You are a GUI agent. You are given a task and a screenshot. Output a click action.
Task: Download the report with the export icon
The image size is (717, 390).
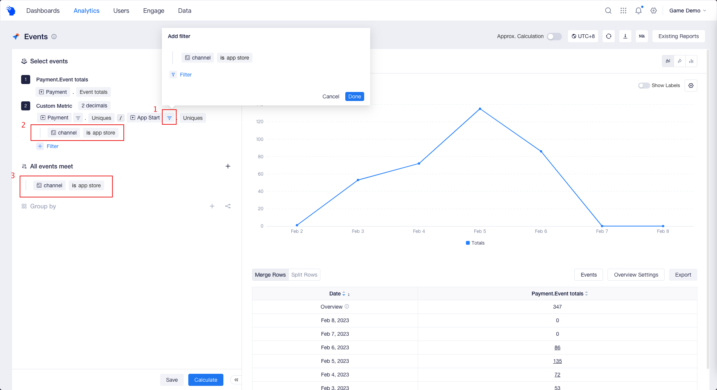pos(625,36)
